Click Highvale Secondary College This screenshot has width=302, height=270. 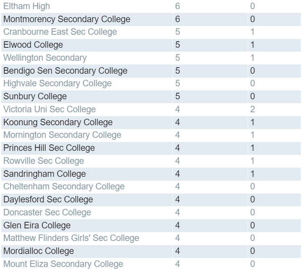click(57, 84)
